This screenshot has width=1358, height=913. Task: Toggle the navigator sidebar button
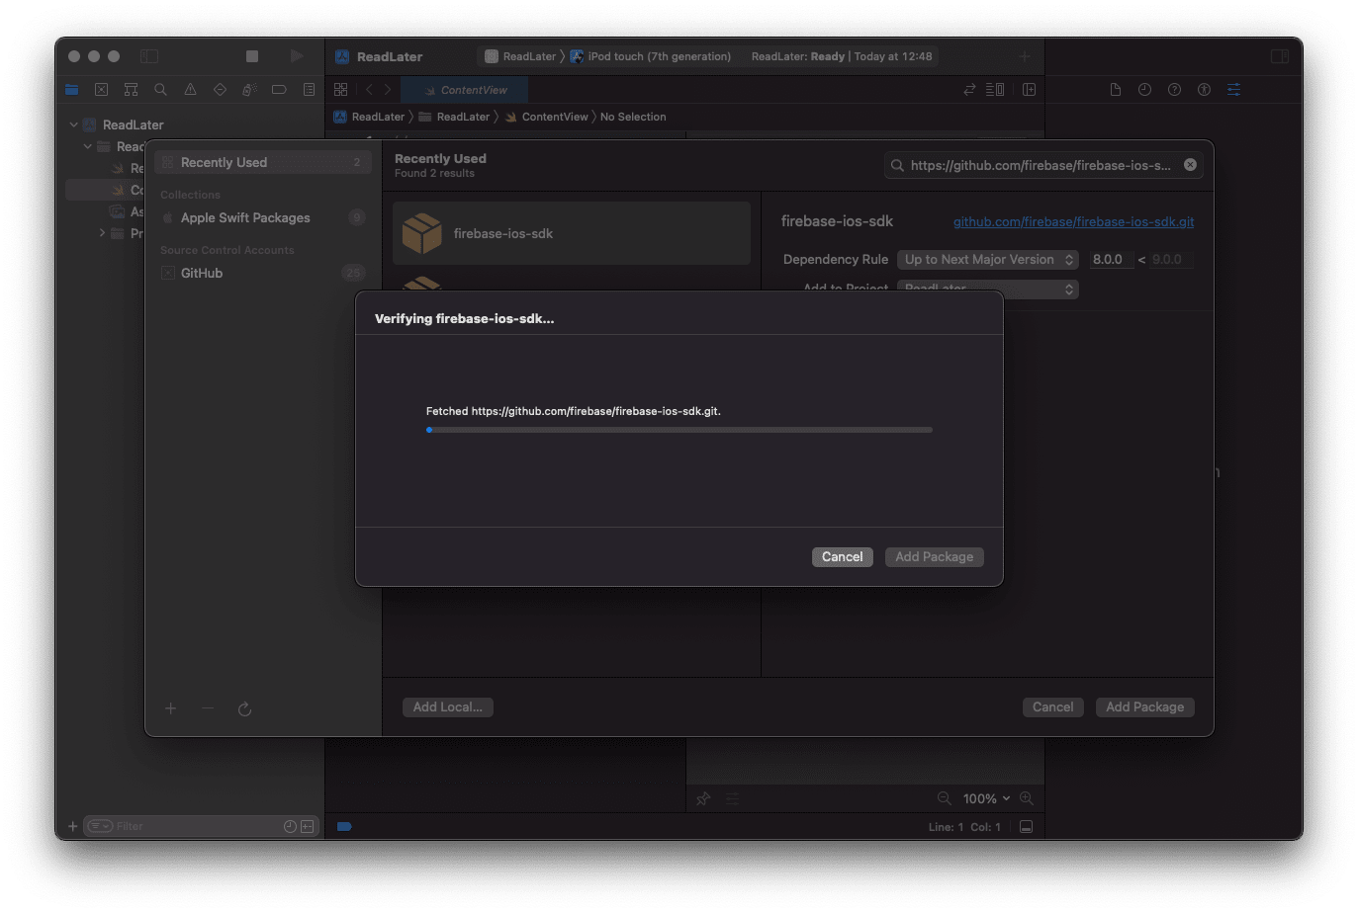(x=149, y=56)
